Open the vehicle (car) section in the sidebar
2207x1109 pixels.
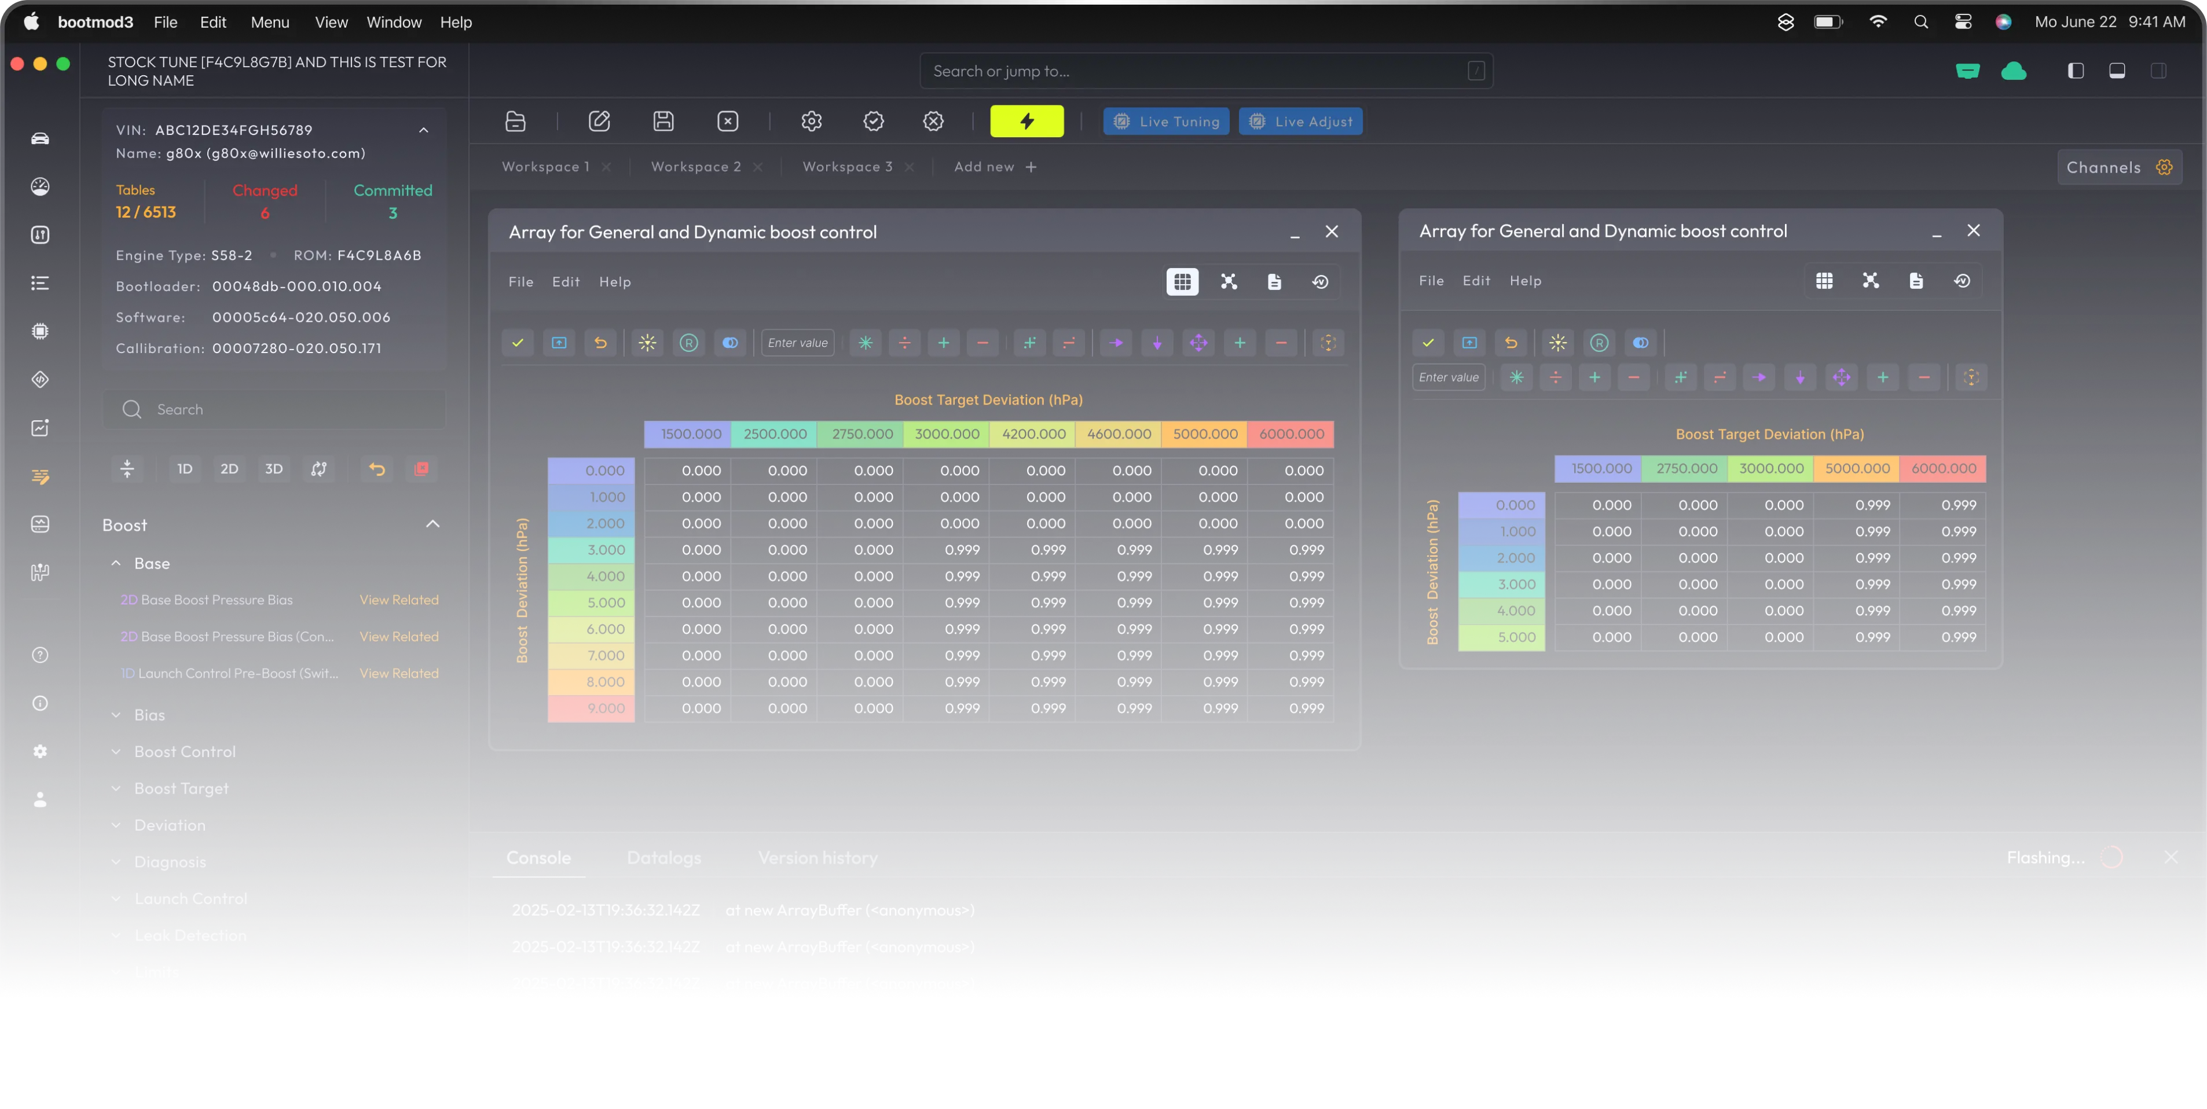pos(41,139)
